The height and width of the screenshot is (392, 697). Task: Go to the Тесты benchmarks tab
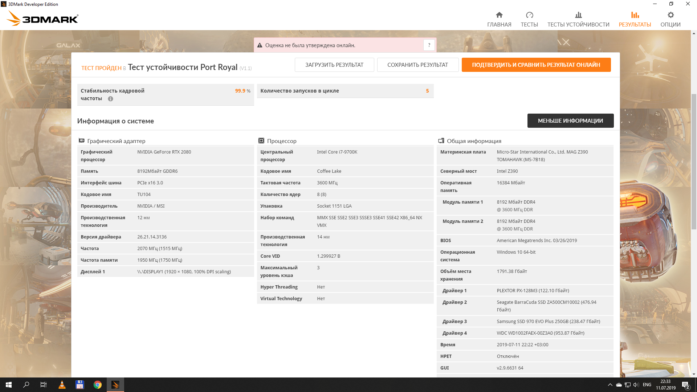(x=529, y=19)
